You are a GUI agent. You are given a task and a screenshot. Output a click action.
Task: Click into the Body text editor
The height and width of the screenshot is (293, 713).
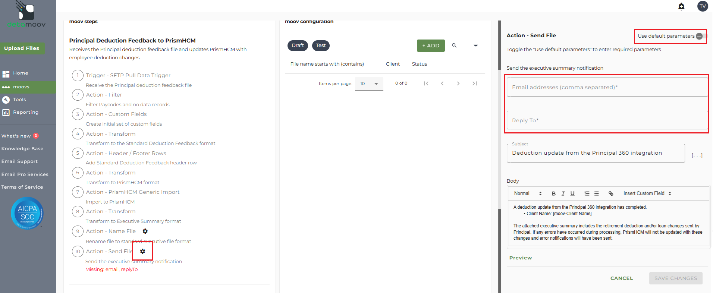pyautogui.click(x=608, y=223)
